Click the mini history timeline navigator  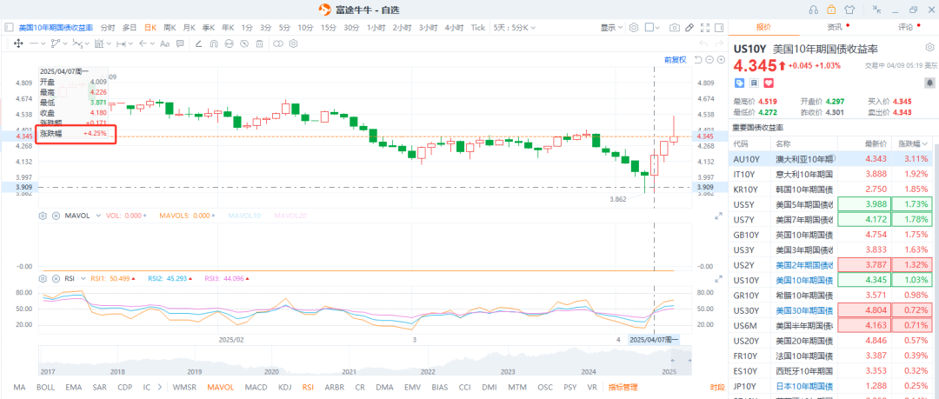[365, 362]
